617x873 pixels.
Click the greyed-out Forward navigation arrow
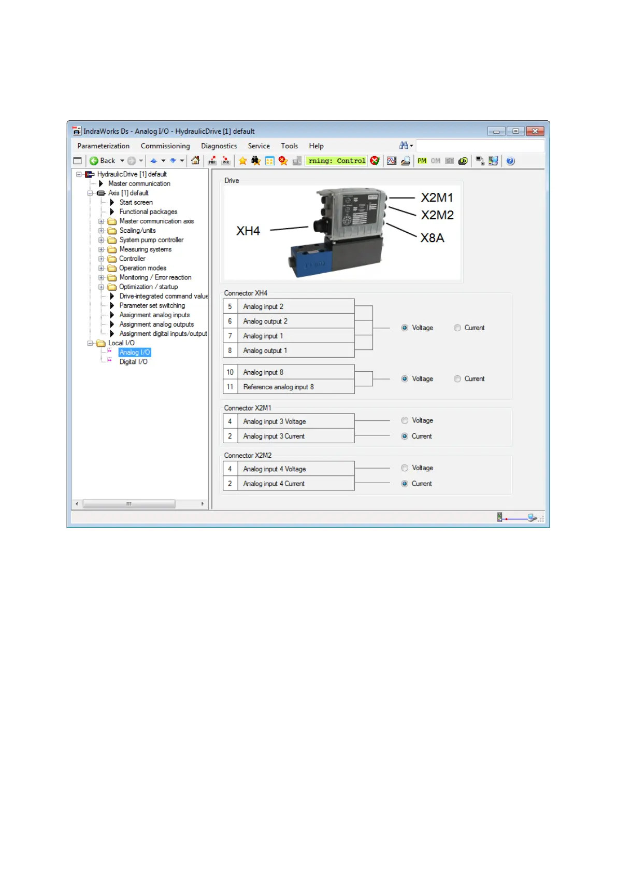(x=132, y=161)
